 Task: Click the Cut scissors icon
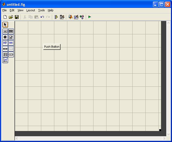click(x=25, y=17)
